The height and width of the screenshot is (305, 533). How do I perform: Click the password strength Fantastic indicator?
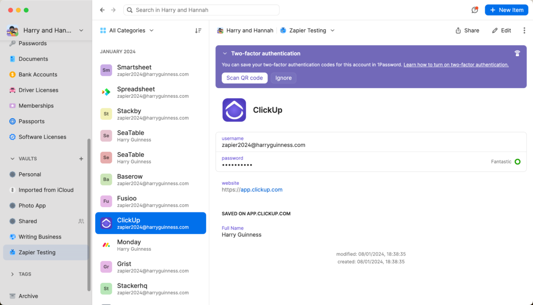(x=506, y=162)
